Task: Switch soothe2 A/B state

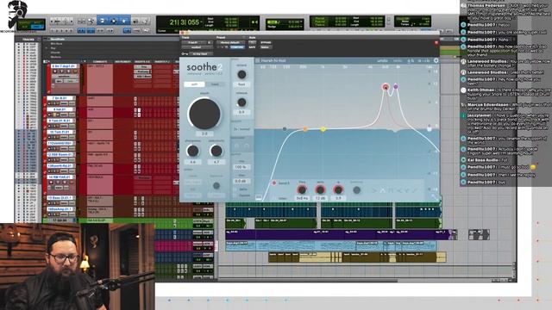Action: pyautogui.click(x=411, y=60)
